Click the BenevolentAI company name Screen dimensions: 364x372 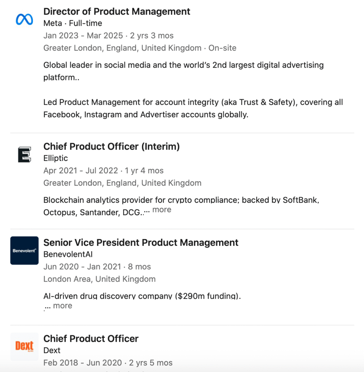tap(68, 254)
